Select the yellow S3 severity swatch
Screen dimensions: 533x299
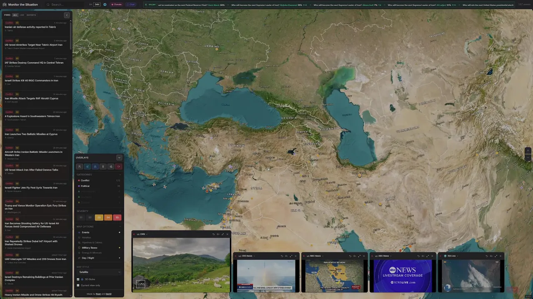(x=99, y=218)
